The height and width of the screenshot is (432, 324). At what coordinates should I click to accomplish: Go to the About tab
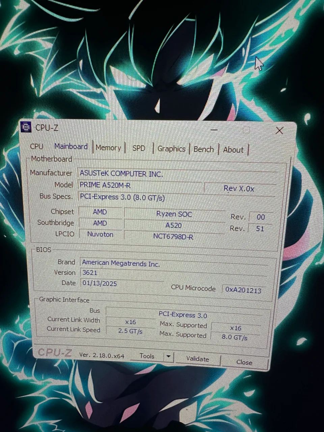click(x=233, y=150)
